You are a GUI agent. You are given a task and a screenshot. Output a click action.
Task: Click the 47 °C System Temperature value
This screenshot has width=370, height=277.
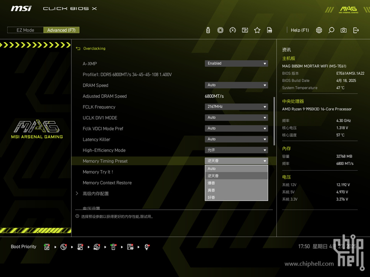coord(340,88)
